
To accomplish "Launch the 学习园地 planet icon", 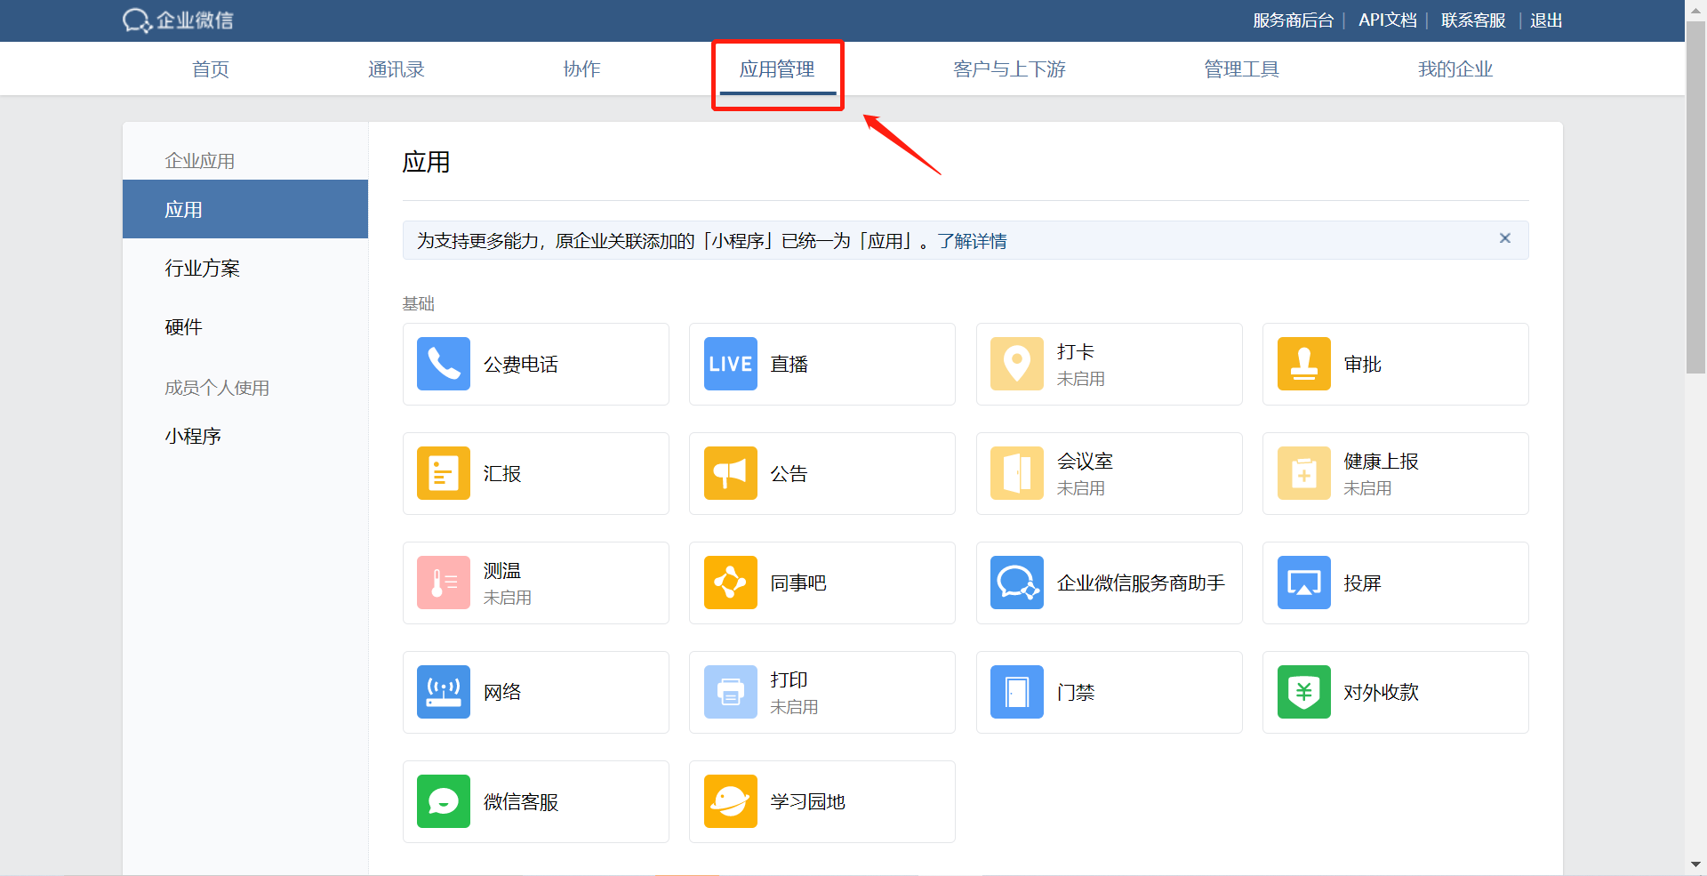I will coord(730,801).
